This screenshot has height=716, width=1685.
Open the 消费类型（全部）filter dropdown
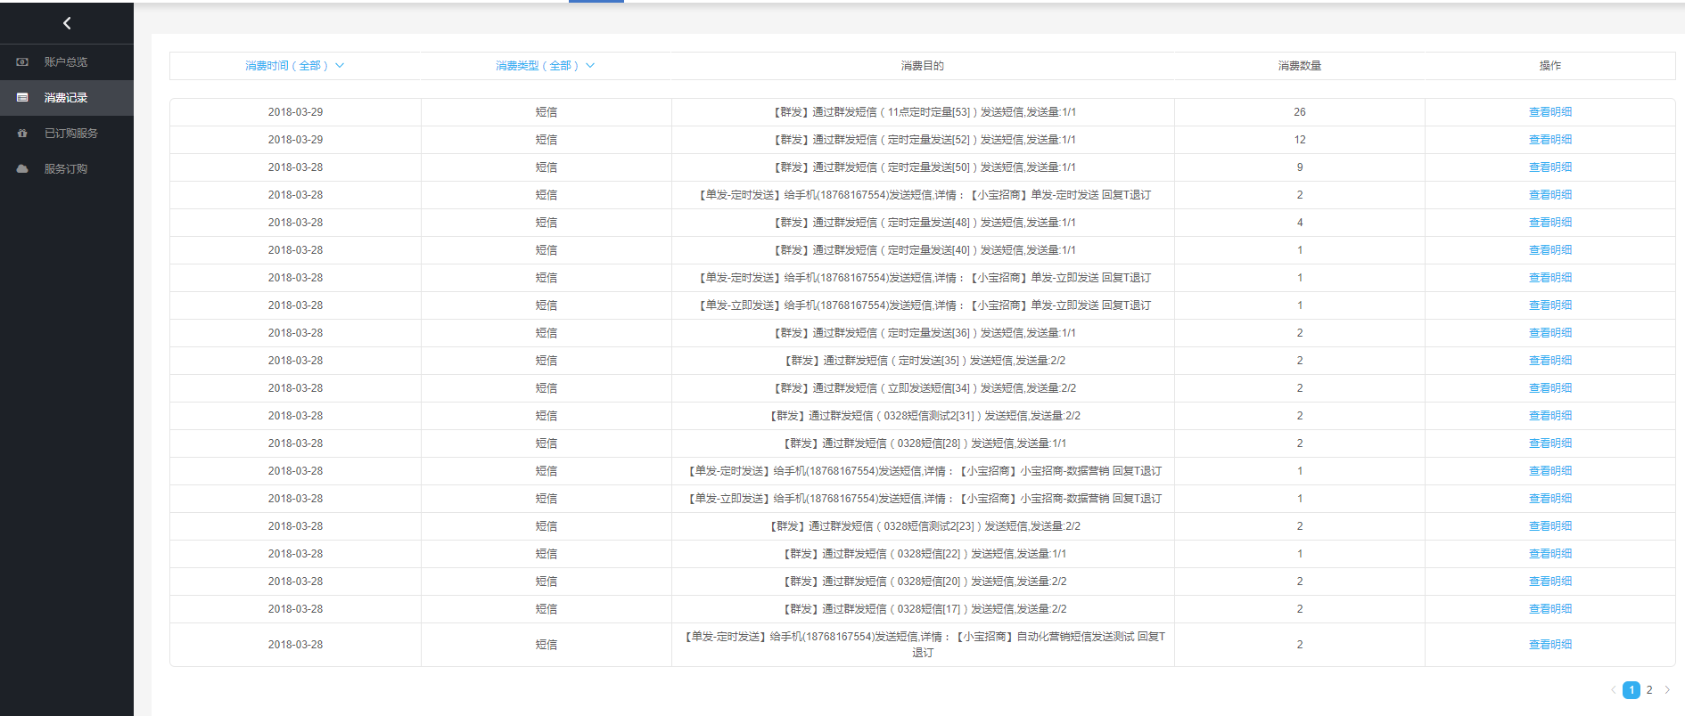click(538, 66)
